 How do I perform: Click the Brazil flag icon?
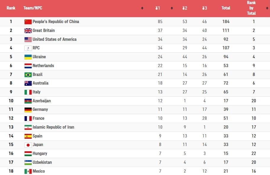(x=28, y=74)
